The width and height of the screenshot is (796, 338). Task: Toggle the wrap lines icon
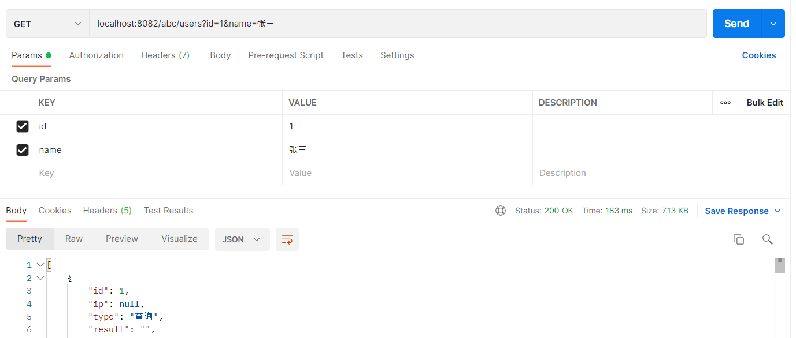[287, 239]
